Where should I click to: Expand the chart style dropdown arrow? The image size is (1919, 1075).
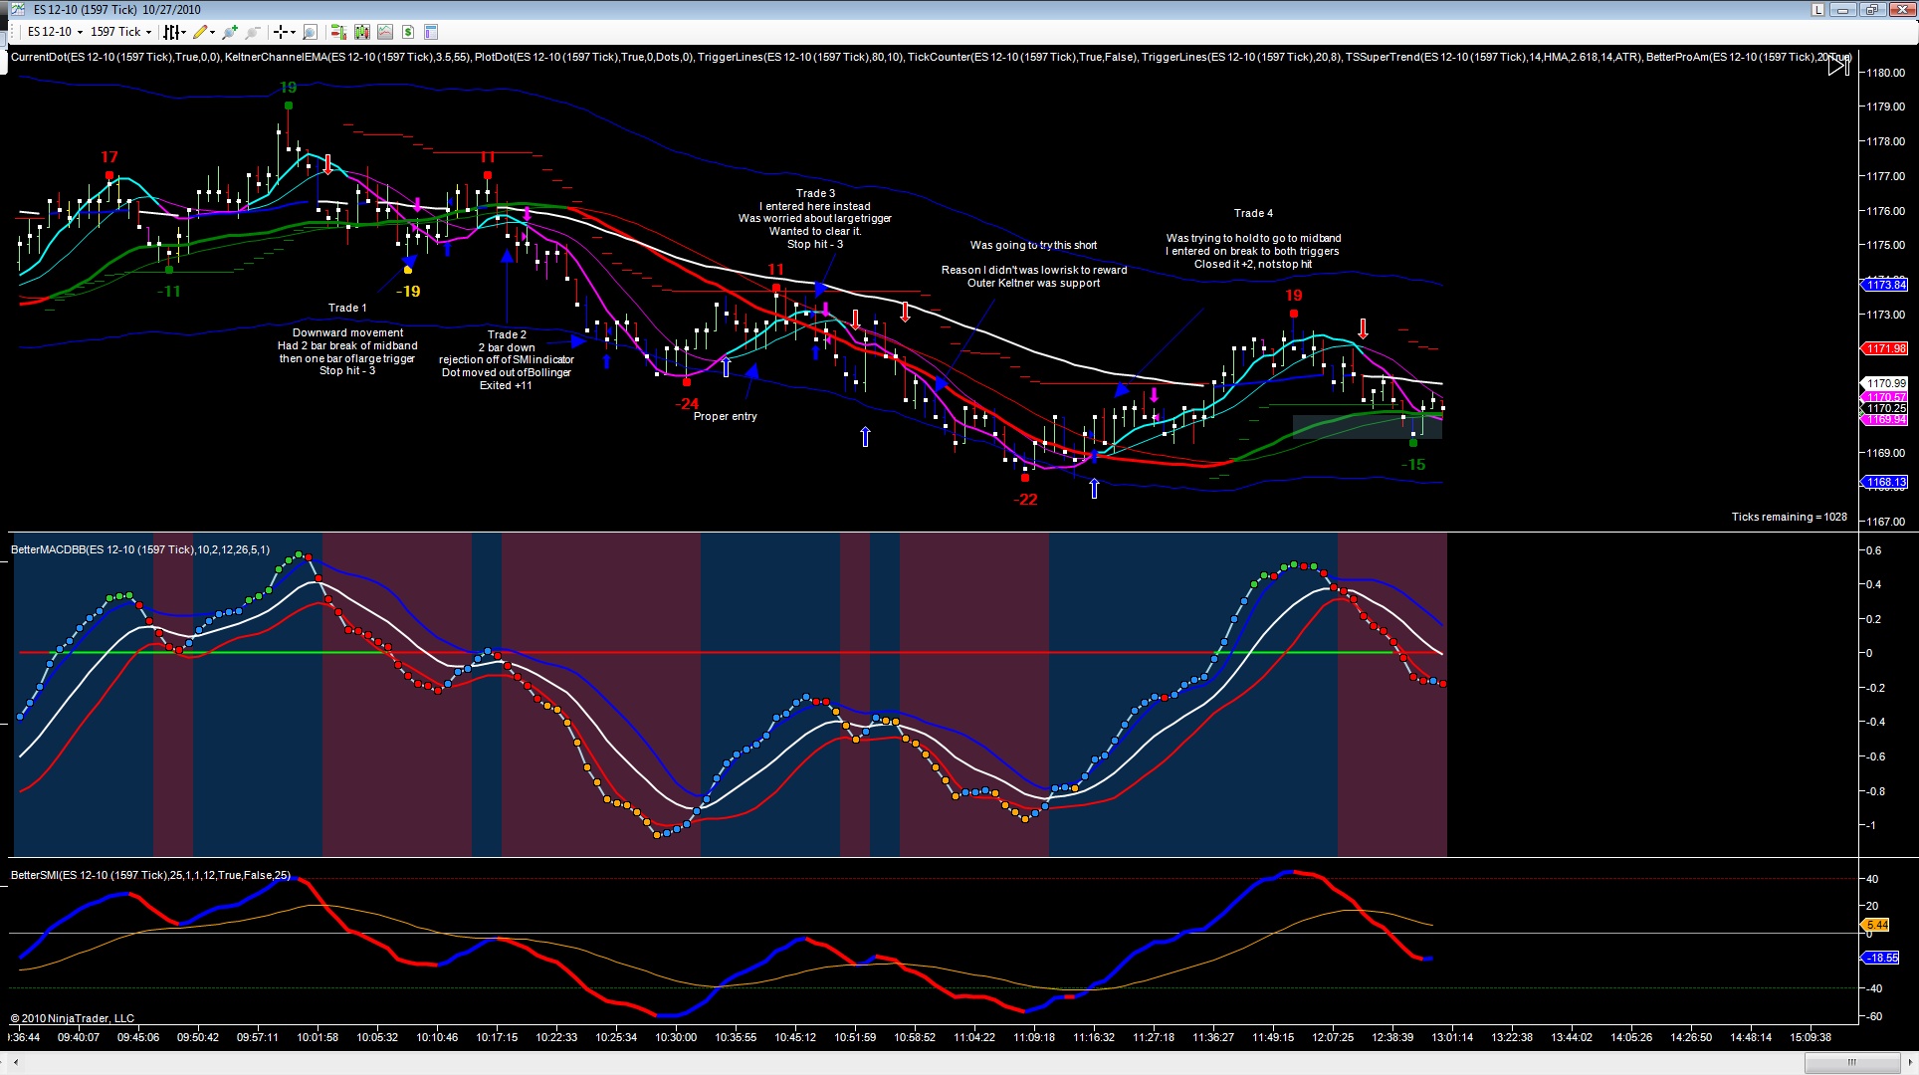[x=184, y=32]
